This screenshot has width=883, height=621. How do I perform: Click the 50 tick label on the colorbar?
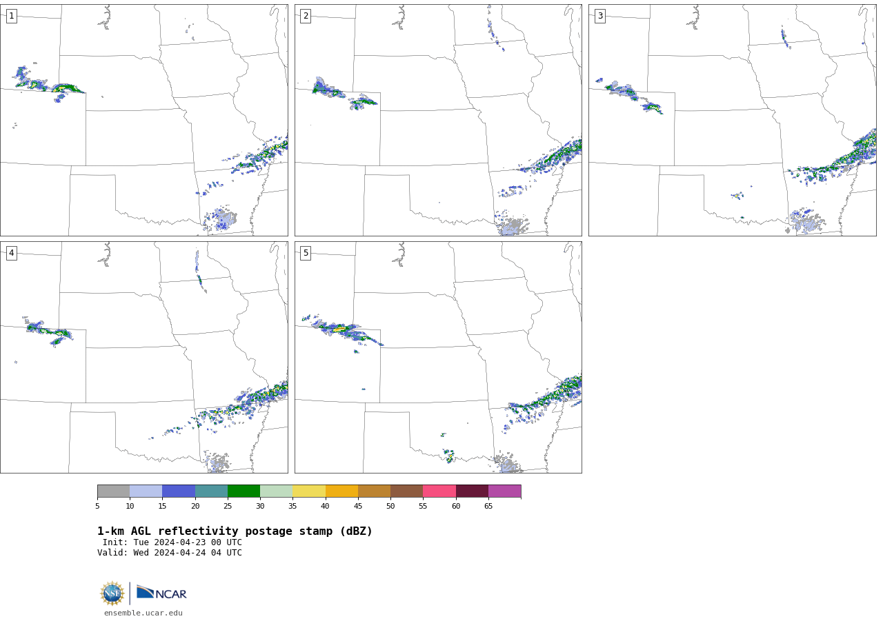pyautogui.click(x=390, y=507)
